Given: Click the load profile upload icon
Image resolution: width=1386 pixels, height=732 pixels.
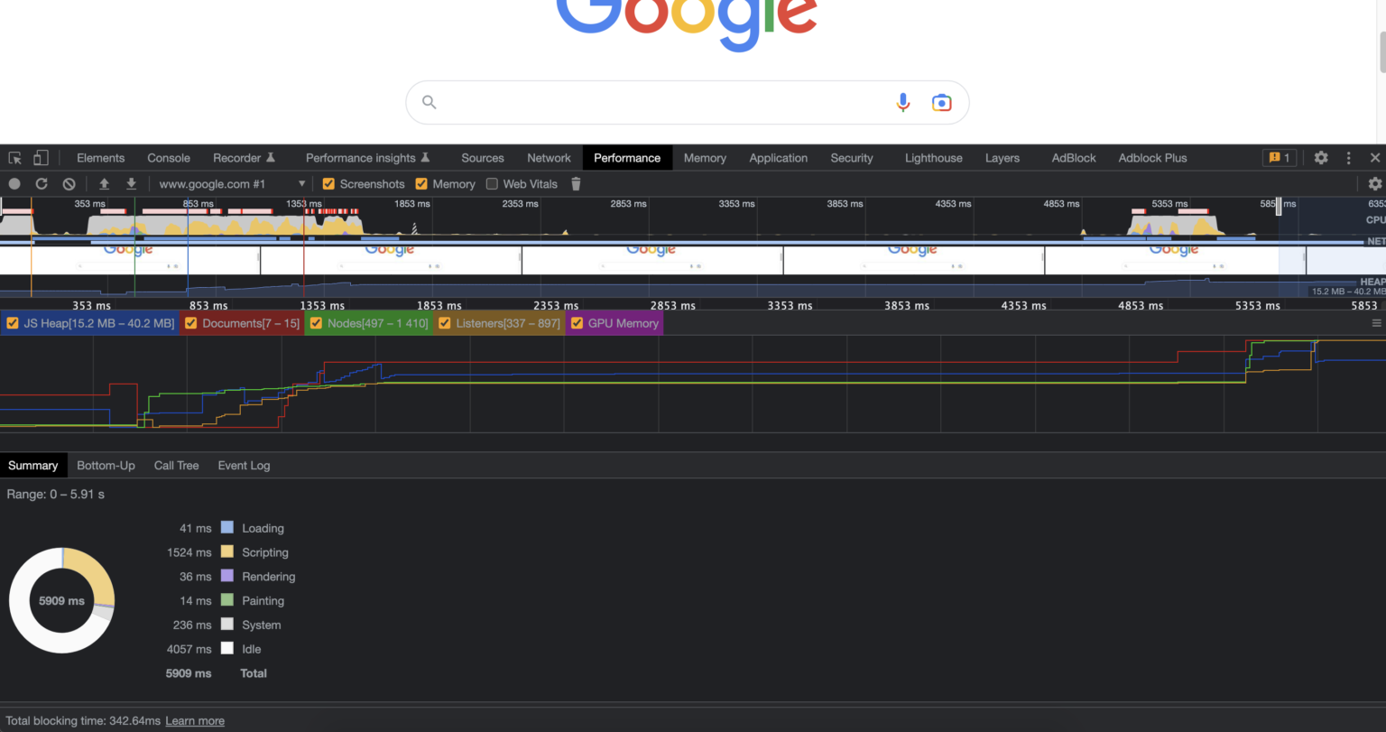Looking at the screenshot, I should click(105, 184).
